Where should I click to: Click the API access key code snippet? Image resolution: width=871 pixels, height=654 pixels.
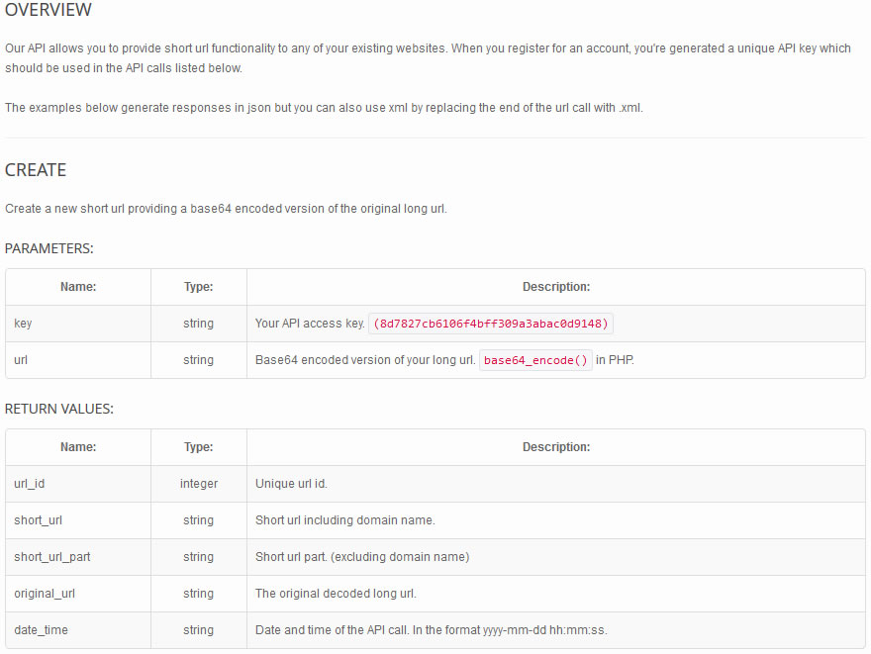[x=491, y=324]
